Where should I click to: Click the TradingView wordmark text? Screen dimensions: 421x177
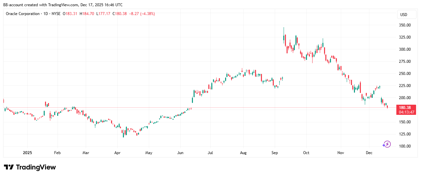pyautogui.click(x=36, y=167)
